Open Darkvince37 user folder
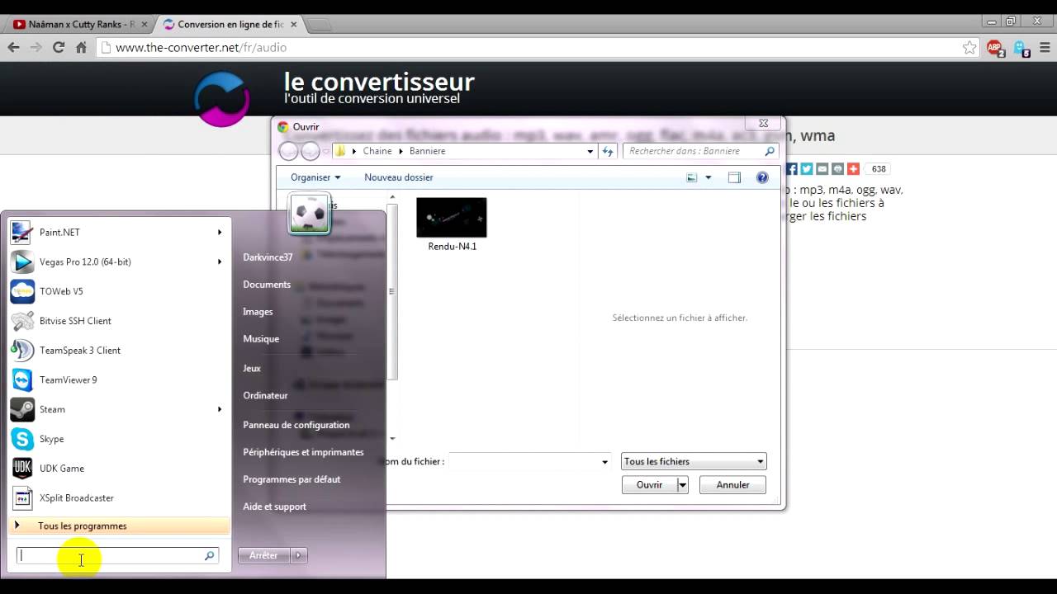 (x=268, y=257)
